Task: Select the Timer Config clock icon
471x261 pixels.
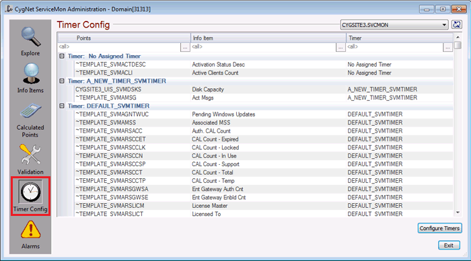Action: [x=30, y=192]
